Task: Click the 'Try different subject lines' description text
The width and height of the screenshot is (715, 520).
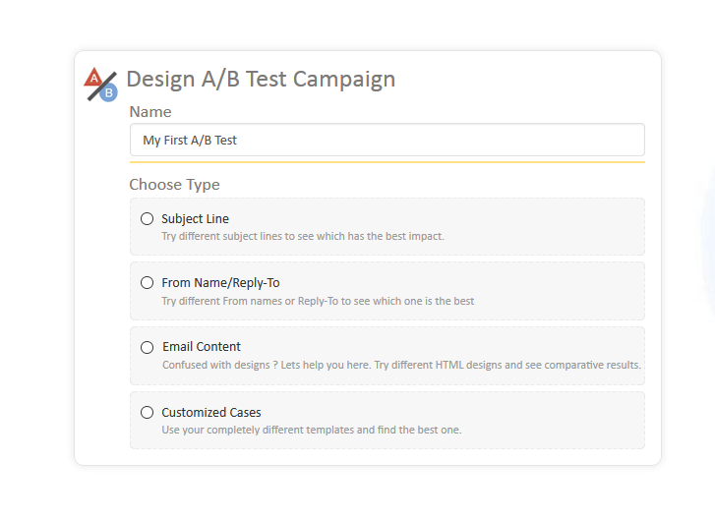Action: (x=303, y=236)
